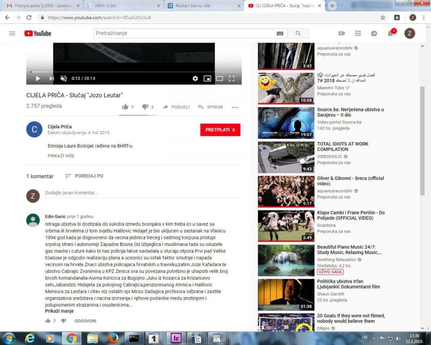Viewport: 431px width, 345px height.
Task: Open the notifications bell
Action: [x=390, y=34]
